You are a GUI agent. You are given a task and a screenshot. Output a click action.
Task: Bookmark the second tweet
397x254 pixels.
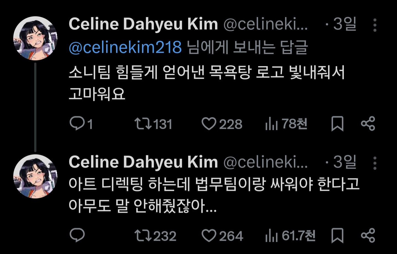(337, 236)
